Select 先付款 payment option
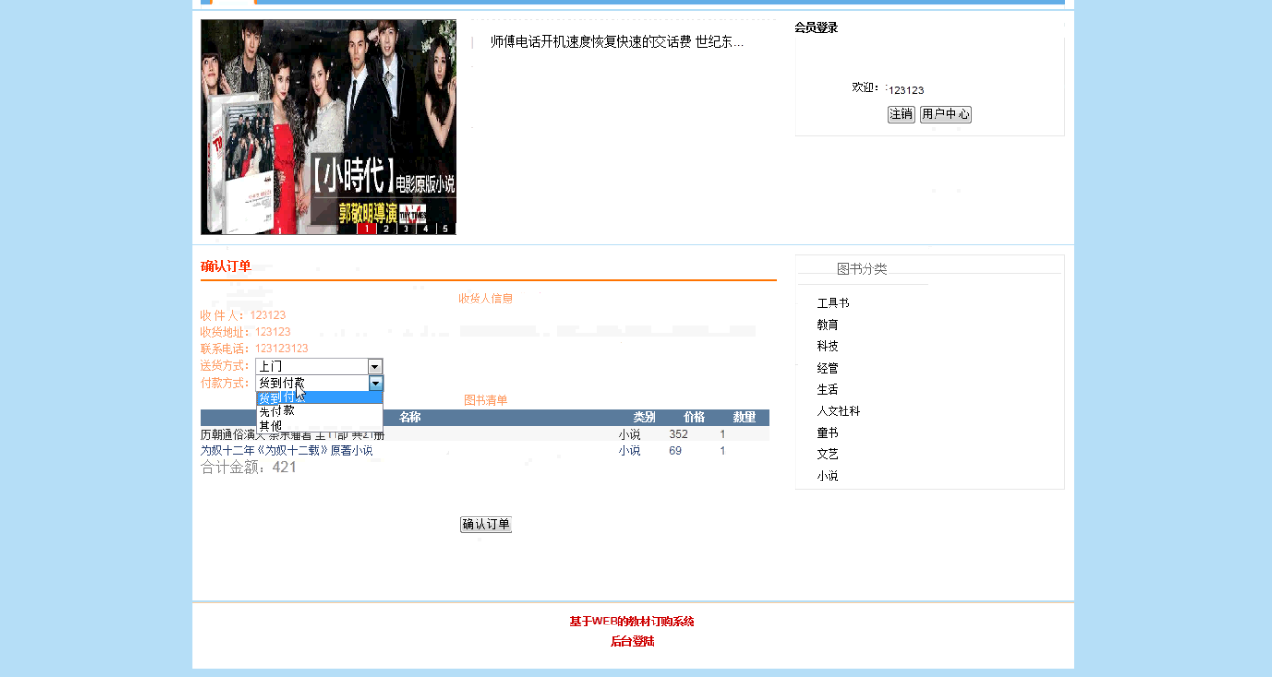The image size is (1272, 677). point(319,410)
